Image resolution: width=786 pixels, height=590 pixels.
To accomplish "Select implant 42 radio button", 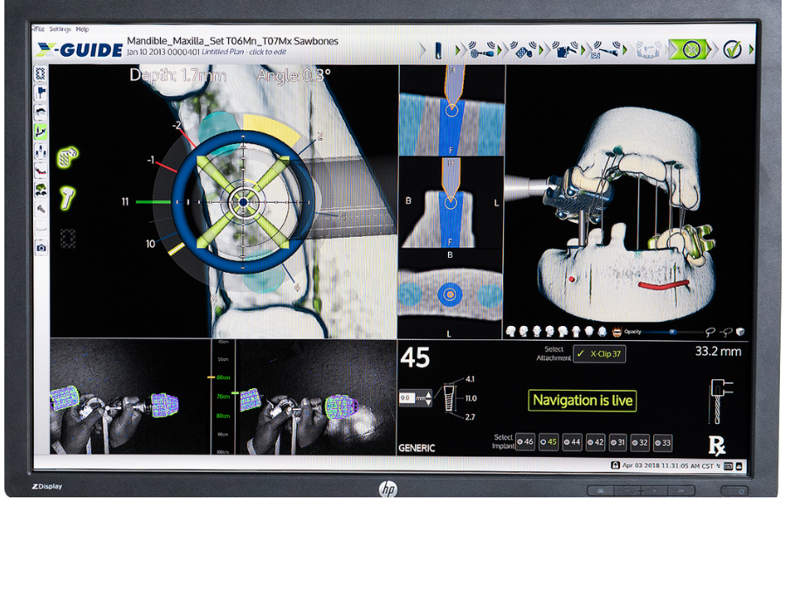I will (x=595, y=442).
